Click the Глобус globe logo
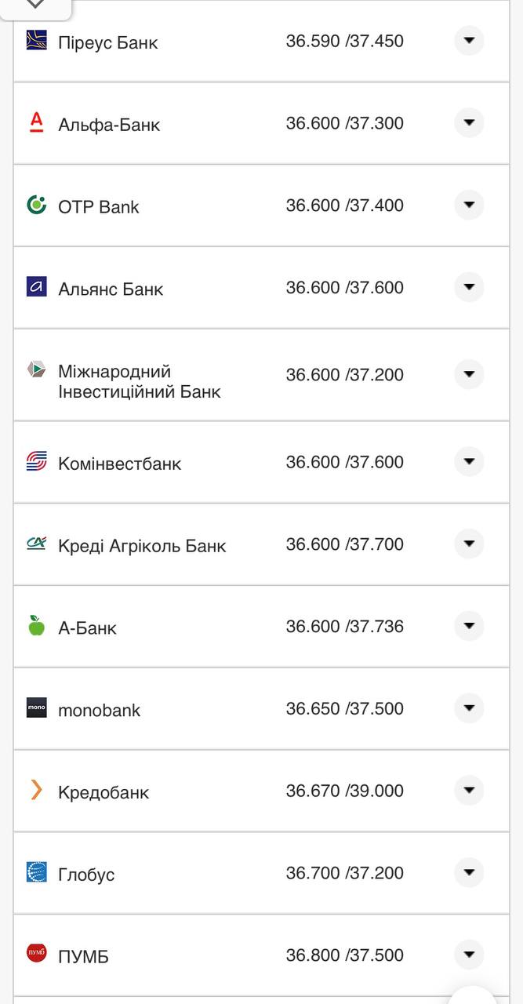523x1004 pixels. (x=37, y=872)
